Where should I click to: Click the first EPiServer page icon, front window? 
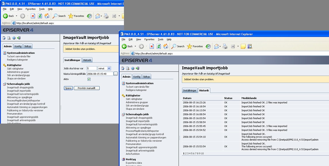pyautogui.click(x=123, y=68)
